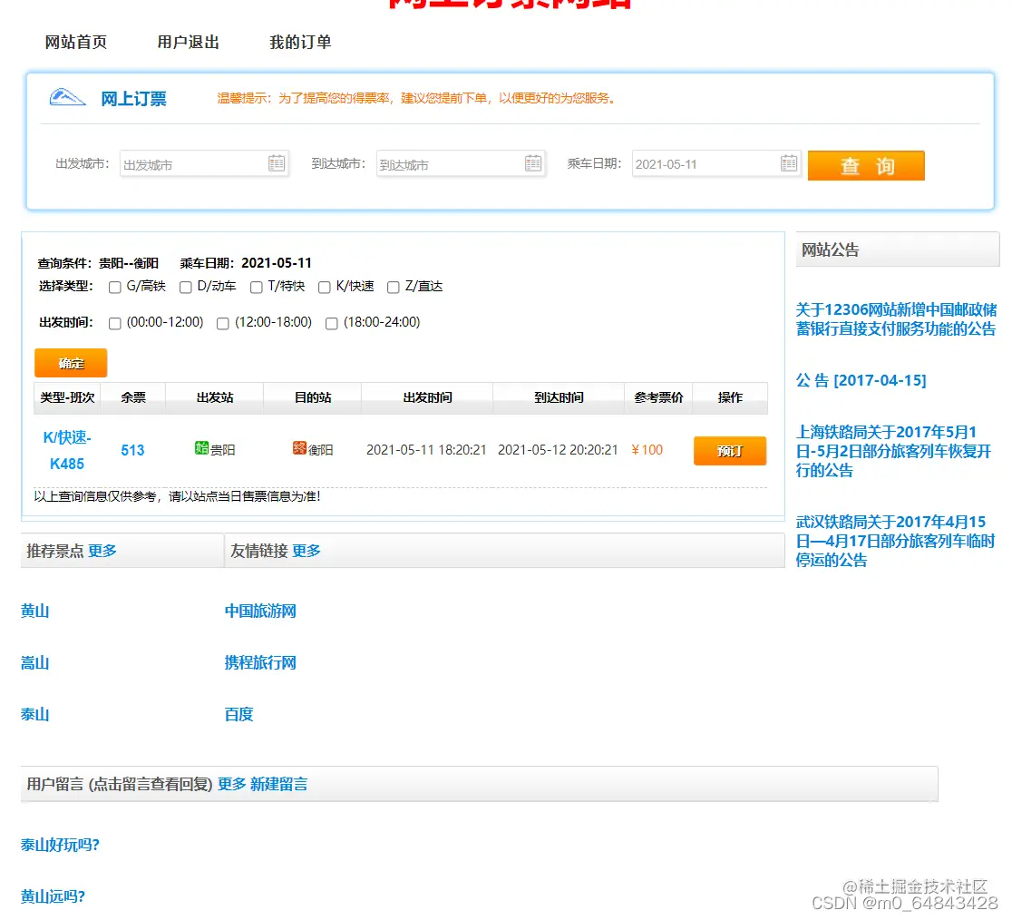The width and height of the screenshot is (1012, 920).
Task: Click departure time 2021-05-11 18:20:21
Action: pos(426,450)
